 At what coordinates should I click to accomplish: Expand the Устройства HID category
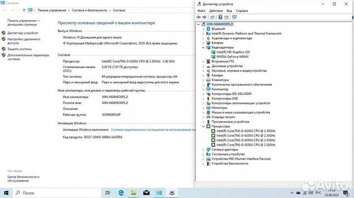(x=203, y=159)
